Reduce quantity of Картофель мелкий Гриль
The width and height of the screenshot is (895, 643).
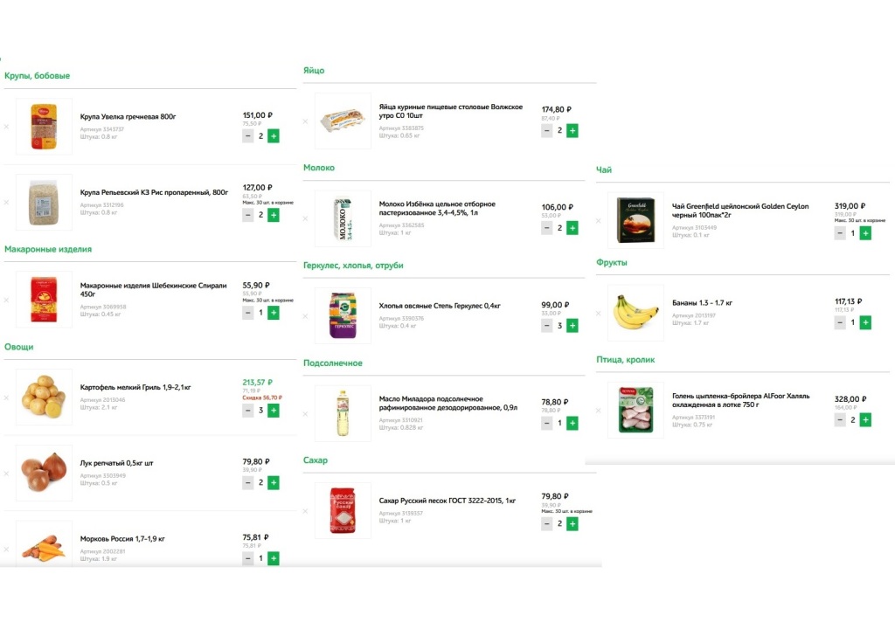(248, 411)
